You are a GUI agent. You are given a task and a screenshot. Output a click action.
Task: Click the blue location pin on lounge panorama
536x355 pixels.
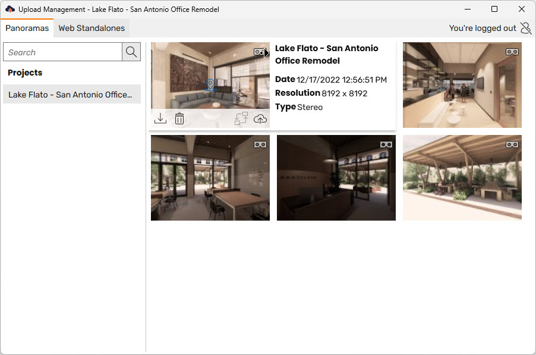pyautogui.click(x=210, y=84)
